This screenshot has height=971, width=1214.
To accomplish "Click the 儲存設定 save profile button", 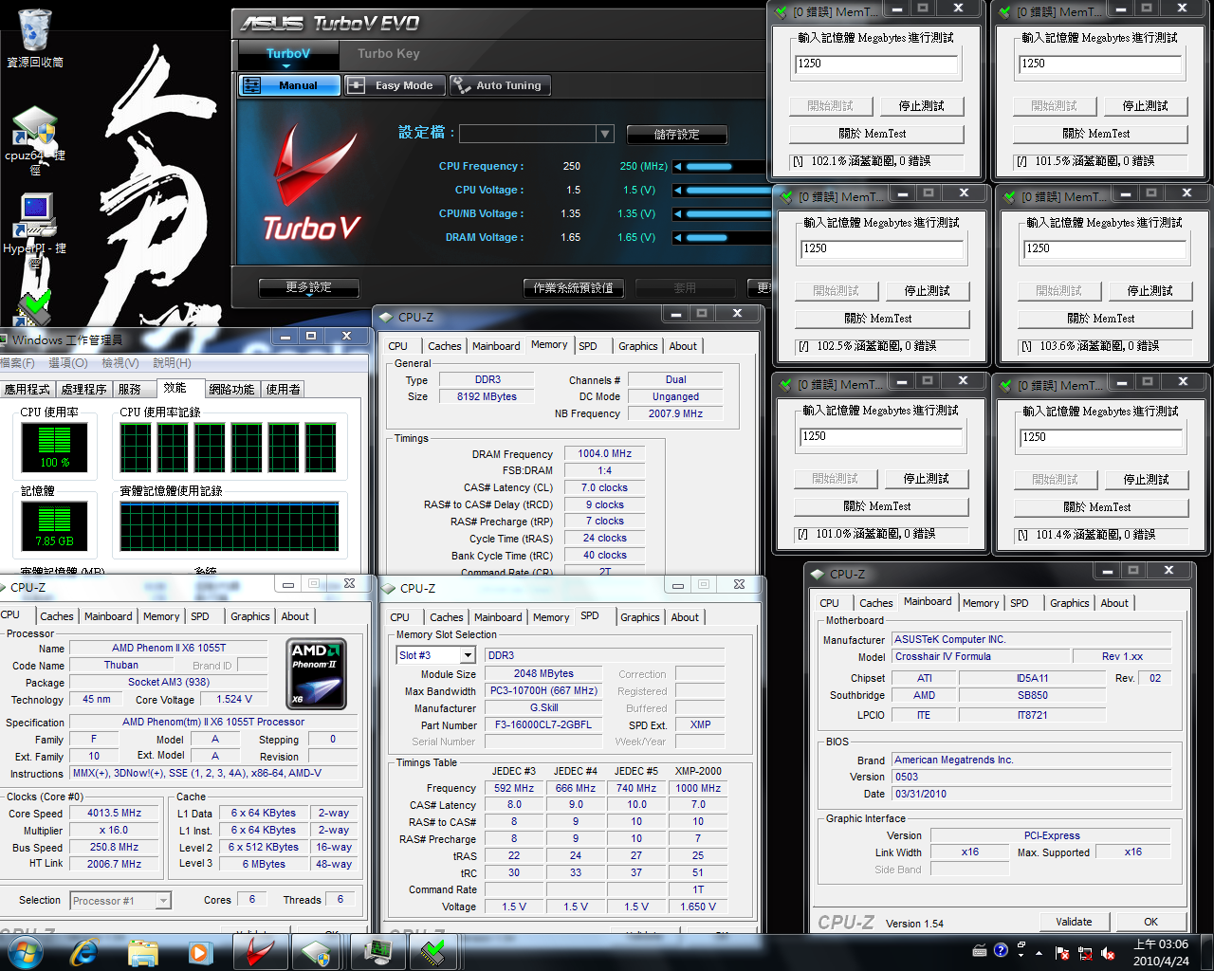I will [676, 135].
